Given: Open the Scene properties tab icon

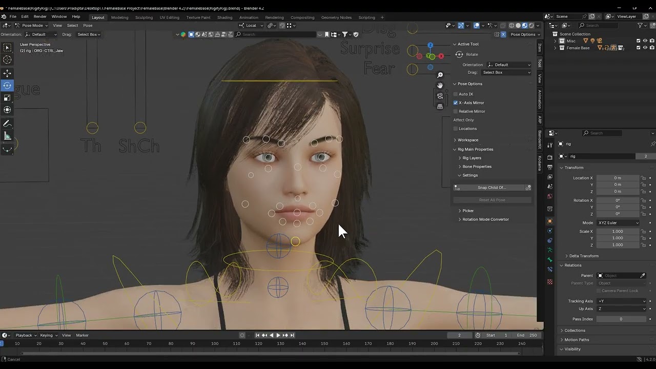Looking at the screenshot, I should [550, 187].
